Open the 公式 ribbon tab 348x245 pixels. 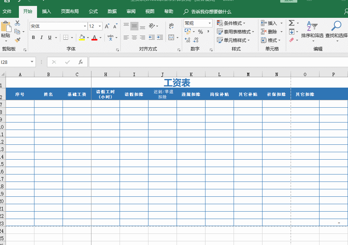click(x=93, y=12)
